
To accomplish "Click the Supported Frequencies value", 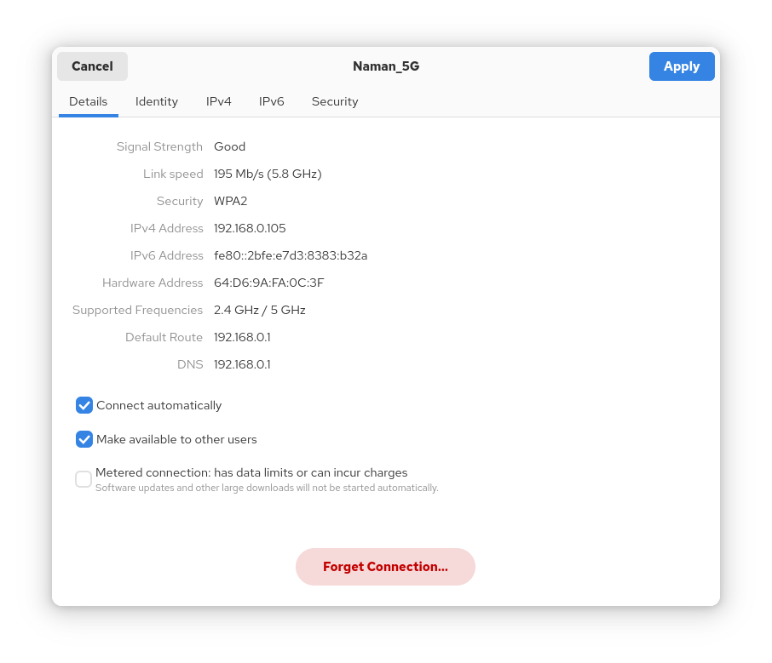I will pos(259,310).
